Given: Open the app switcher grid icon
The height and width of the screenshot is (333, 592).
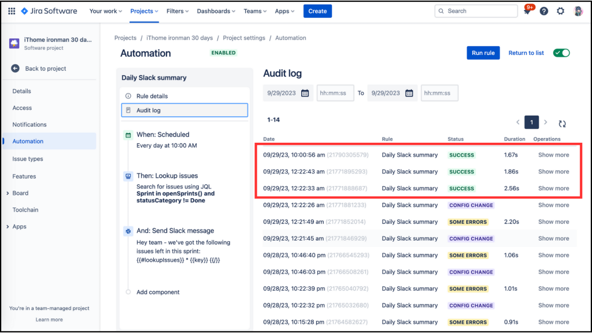Looking at the screenshot, I should [x=12, y=11].
